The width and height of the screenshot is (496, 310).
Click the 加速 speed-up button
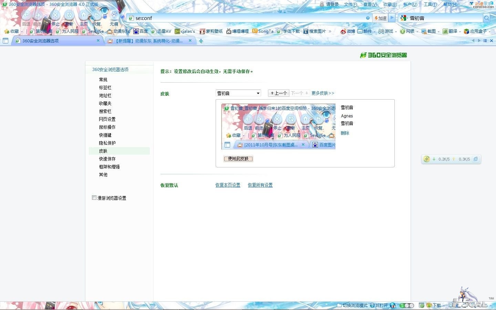tap(381, 18)
